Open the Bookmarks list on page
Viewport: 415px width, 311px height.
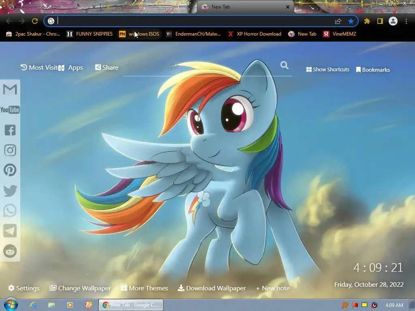click(373, 70)
